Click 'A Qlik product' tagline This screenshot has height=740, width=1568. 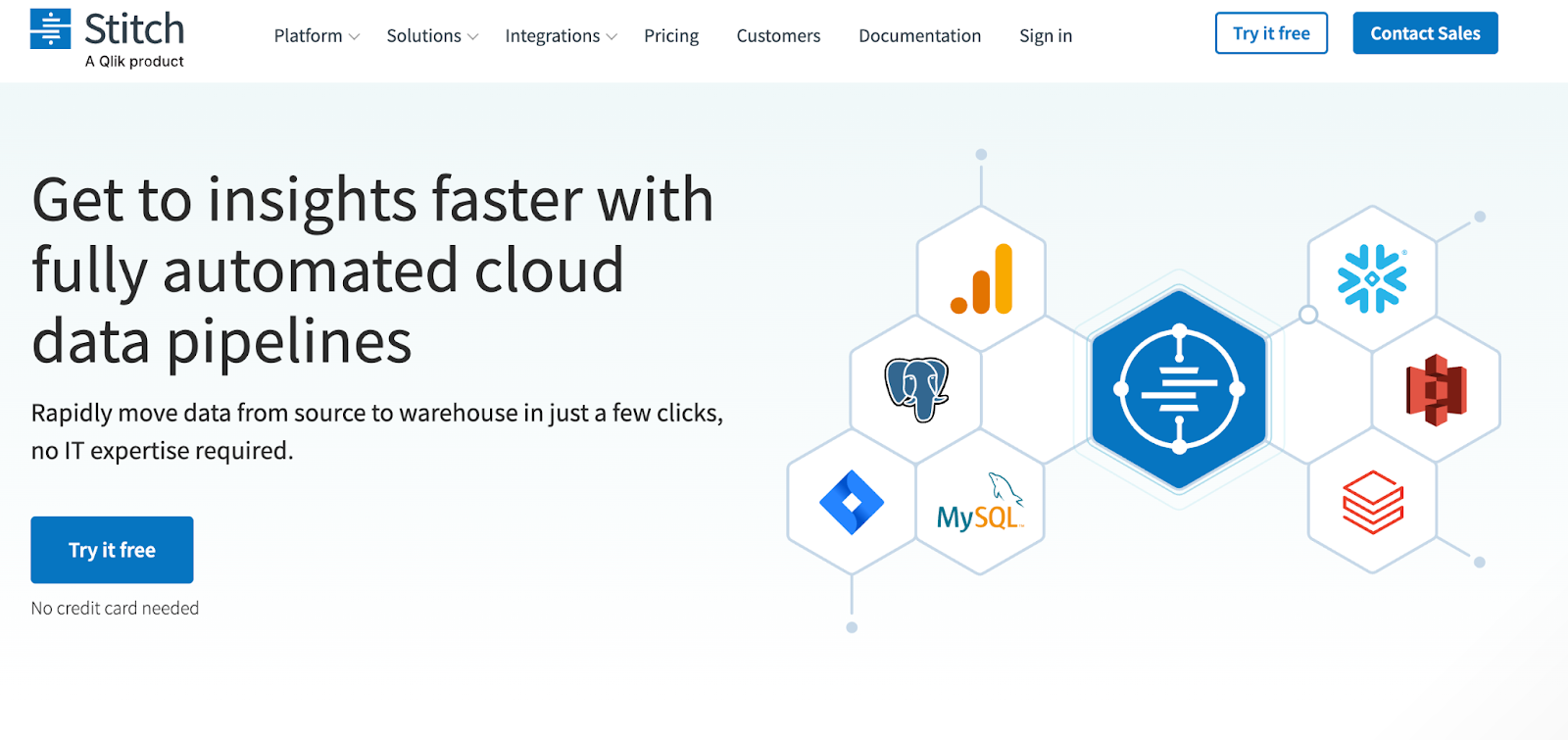(x=134, y=62)
